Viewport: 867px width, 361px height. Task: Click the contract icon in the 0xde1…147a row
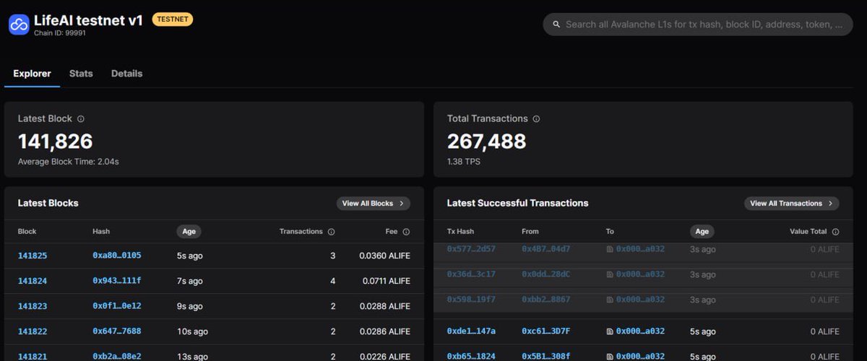coord(610,331)
